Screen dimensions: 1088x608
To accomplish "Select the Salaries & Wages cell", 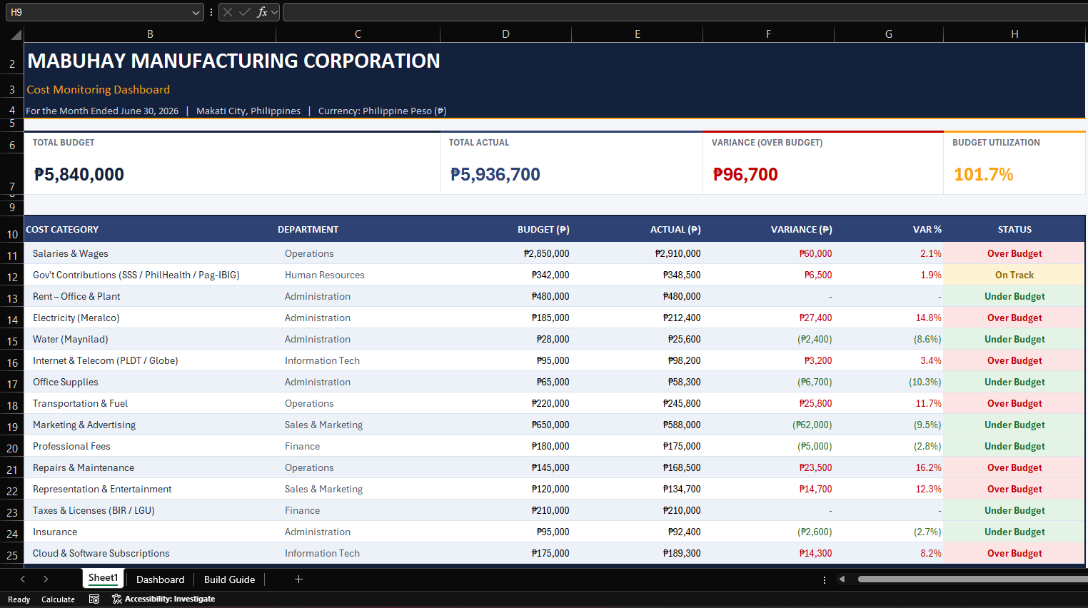I will (x=150, y=253).
